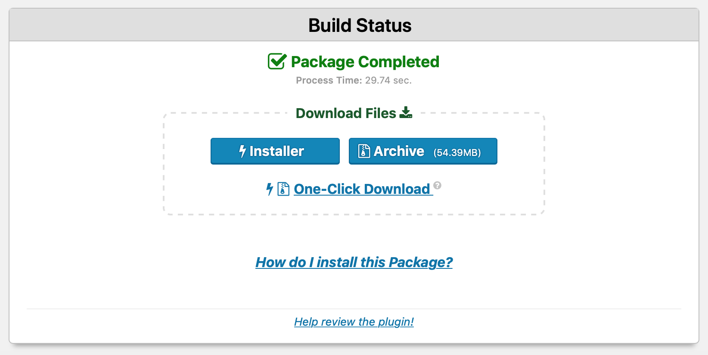Click the lightning bolt beside One-Click Download
708x355 pixels.
[270, 189]
